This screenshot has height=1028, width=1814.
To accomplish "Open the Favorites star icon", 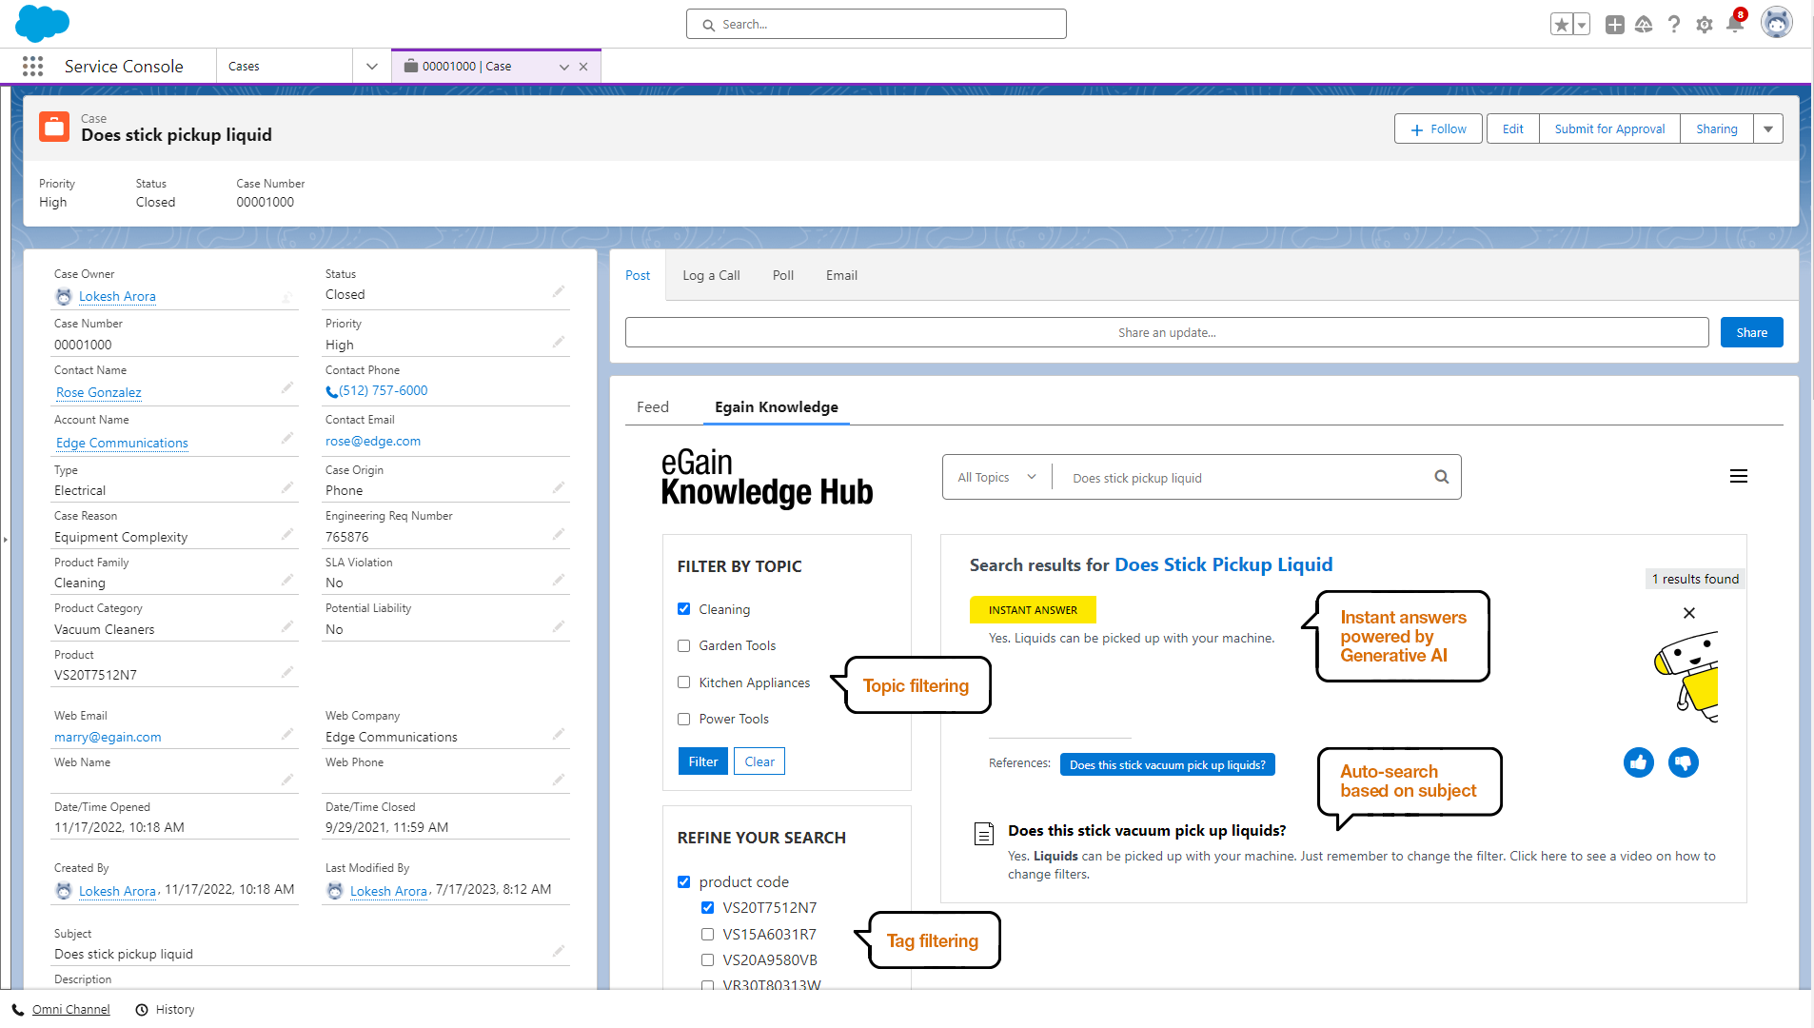I will [1561, 25].
